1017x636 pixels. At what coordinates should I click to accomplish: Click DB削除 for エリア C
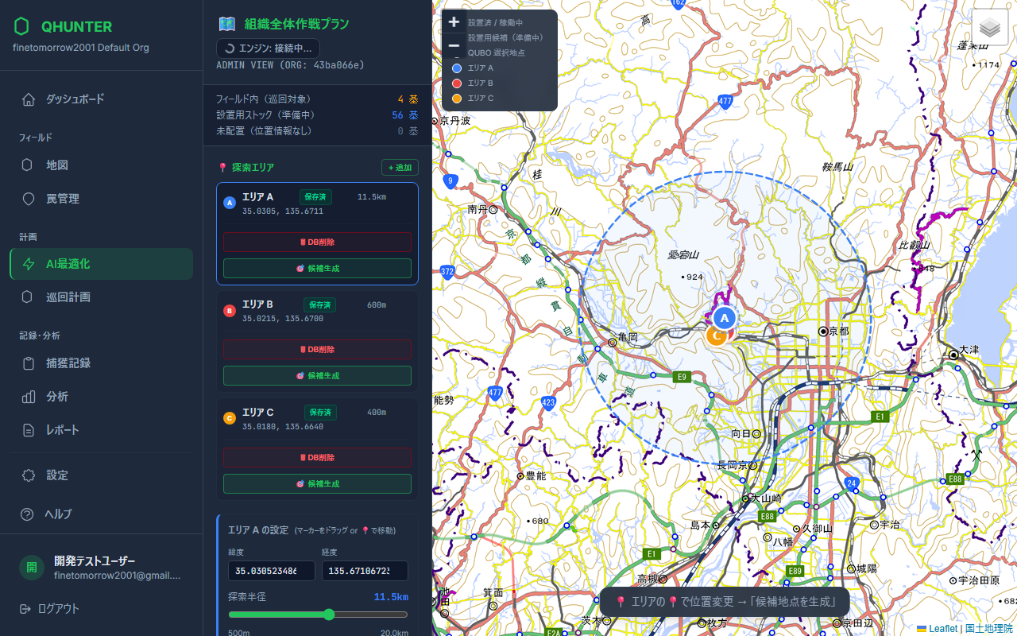tap(317, 457)
